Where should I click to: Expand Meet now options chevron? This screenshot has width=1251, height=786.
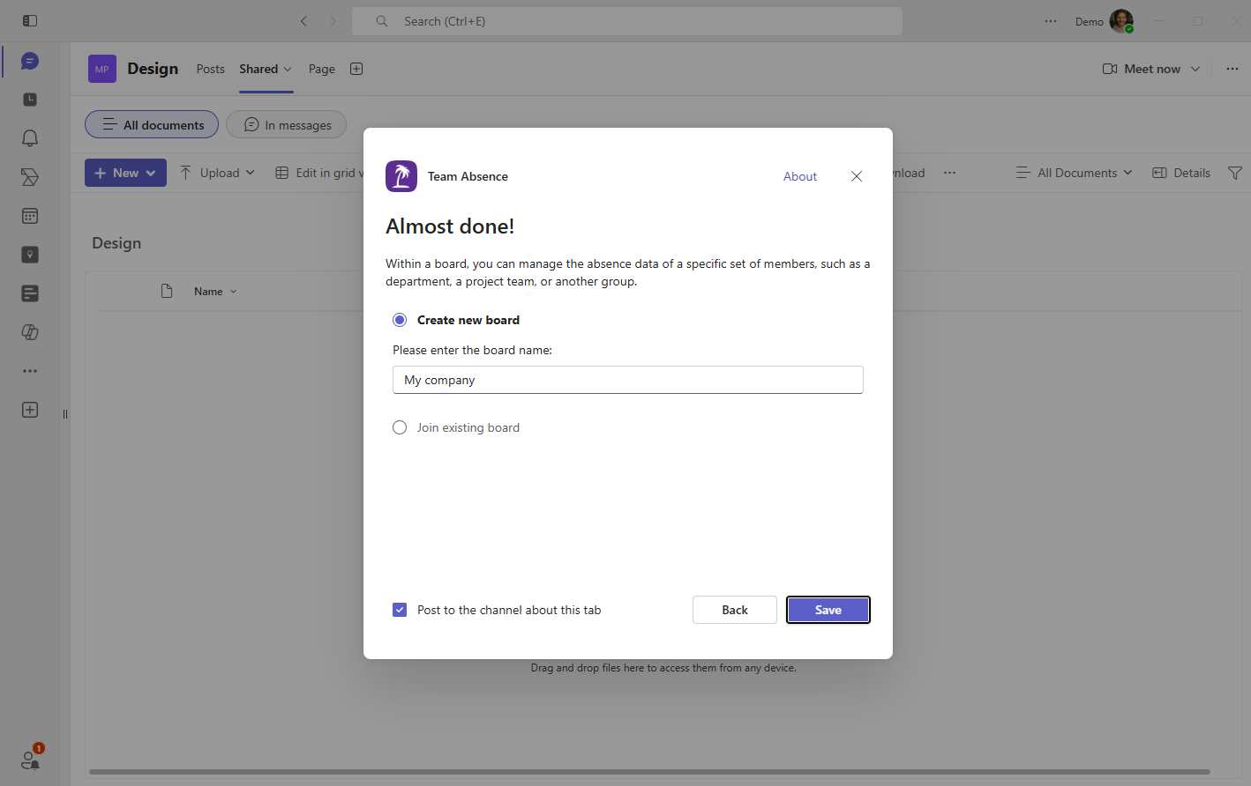point(1195,69)
